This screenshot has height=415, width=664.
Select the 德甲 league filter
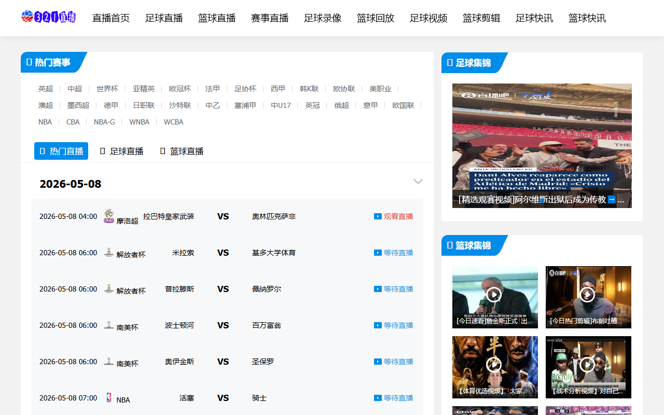pos(111,105)
